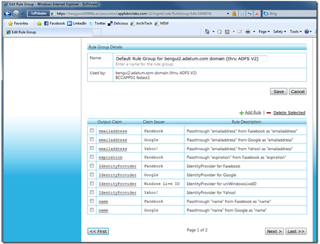Open the Favorites star button
This screenshot has width=320, height=244.
pos(18,23)
